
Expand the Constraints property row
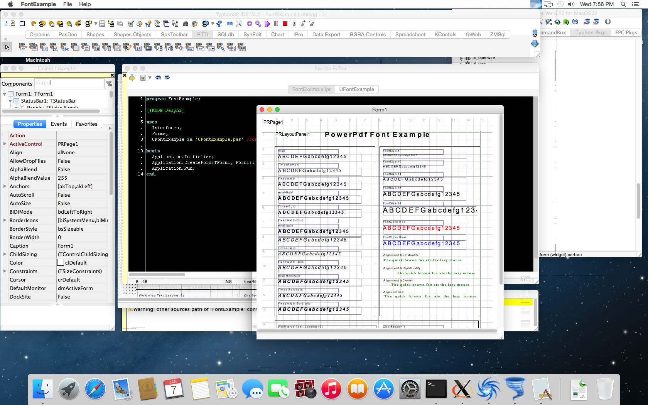click(5, 271)
